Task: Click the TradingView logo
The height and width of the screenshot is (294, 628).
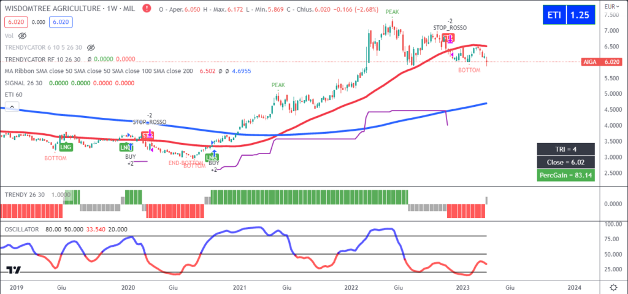Action: [x=13, y=271]
